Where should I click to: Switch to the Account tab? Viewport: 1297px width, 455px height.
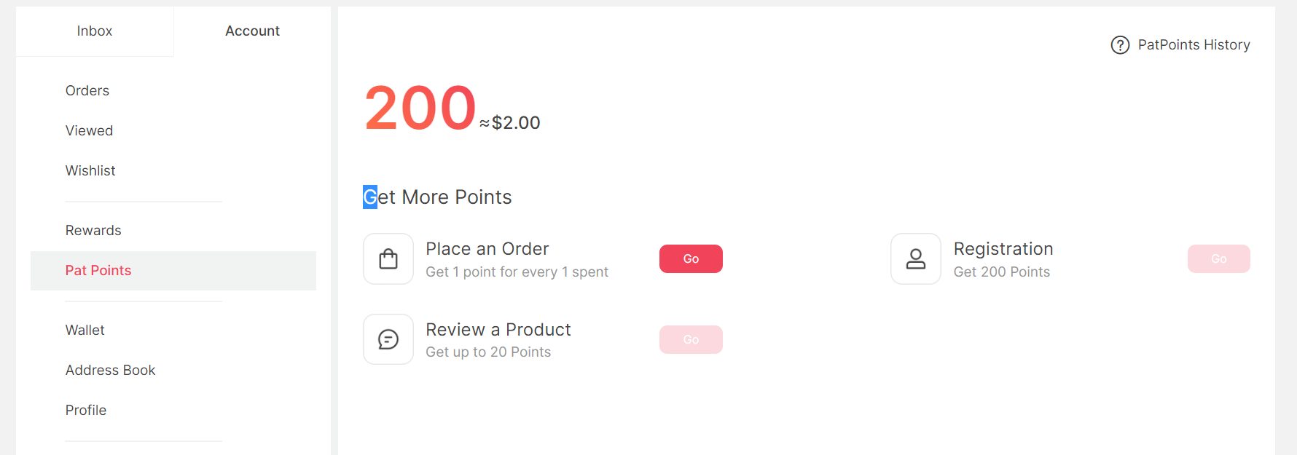(x=252, y=31)
